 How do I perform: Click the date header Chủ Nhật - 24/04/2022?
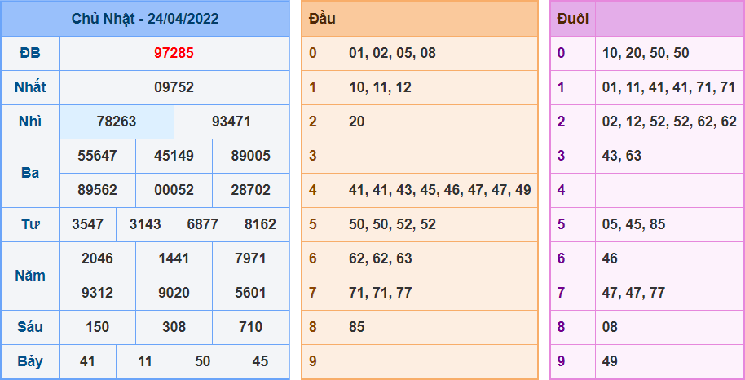pyautogui.click(x=145, y=19)
